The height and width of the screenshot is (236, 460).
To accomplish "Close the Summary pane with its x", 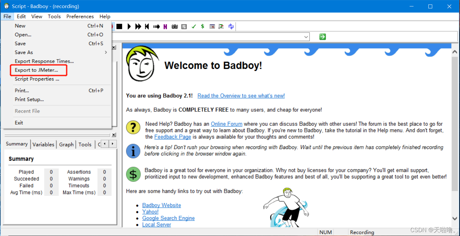I will click(114, 135).
